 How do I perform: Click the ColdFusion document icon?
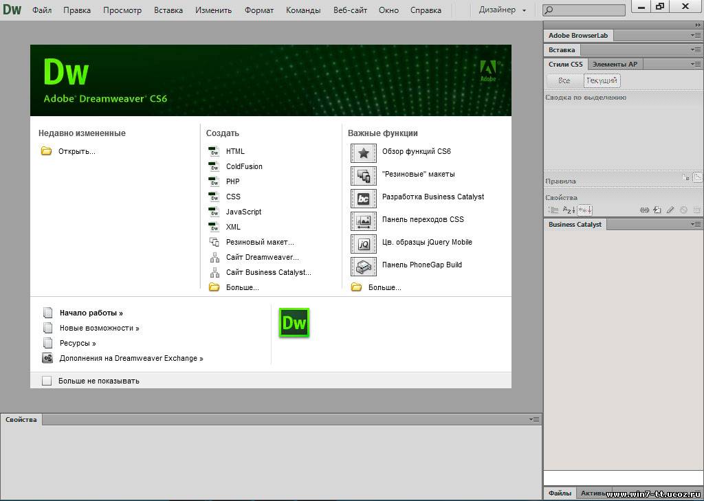tap(214, 166)
